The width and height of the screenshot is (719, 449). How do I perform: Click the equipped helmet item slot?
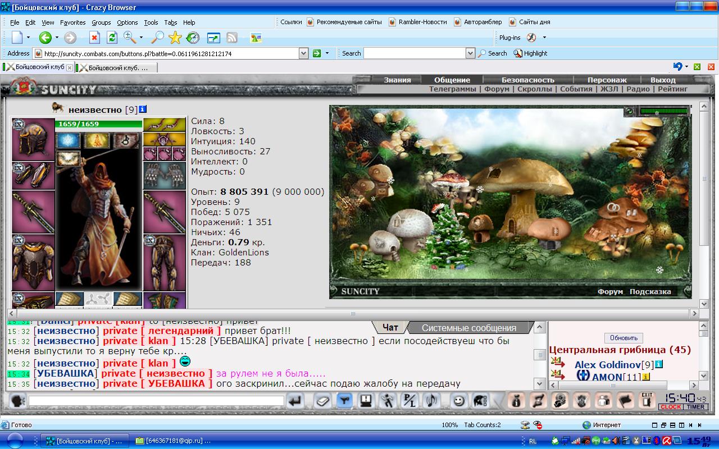(33, 139)
